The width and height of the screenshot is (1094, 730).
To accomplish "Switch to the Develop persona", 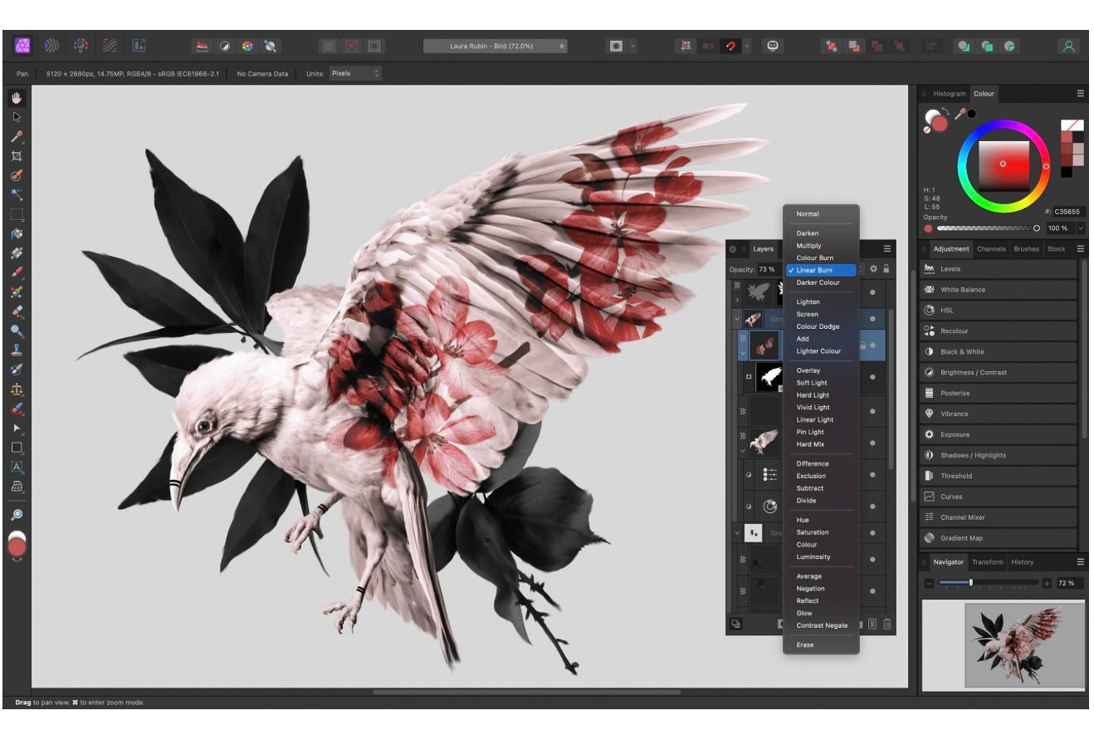I will [x=81, y=47].
